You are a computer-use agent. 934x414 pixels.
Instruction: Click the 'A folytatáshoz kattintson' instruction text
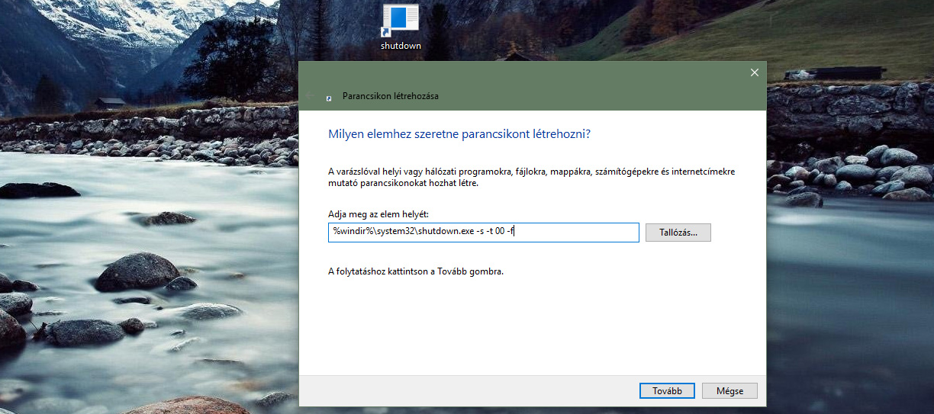[x=415, y=271]
